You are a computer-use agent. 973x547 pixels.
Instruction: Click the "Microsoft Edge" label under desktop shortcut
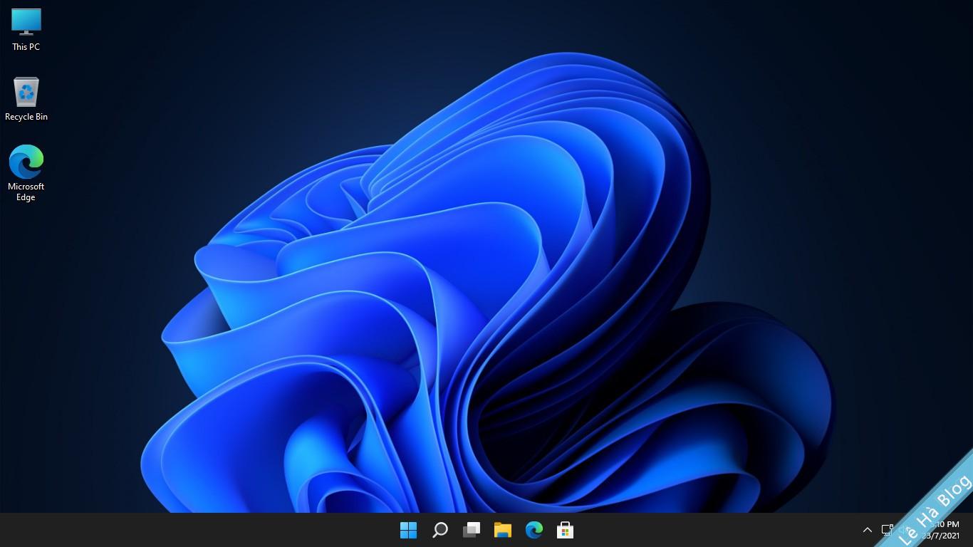click(x=26, y=192)
